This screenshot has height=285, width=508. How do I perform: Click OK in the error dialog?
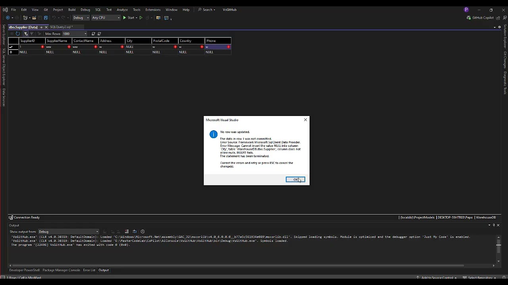click(295, 180)
